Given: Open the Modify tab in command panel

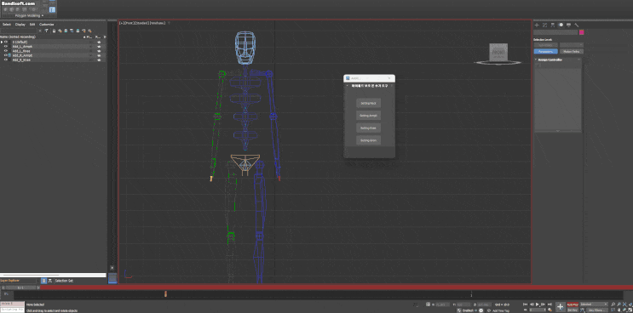Looking at the screenshot, I should coord(544,25).
